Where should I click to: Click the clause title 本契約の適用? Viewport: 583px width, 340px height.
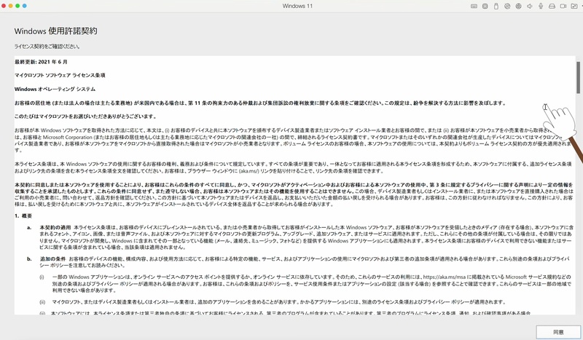[x=55, y=227]
